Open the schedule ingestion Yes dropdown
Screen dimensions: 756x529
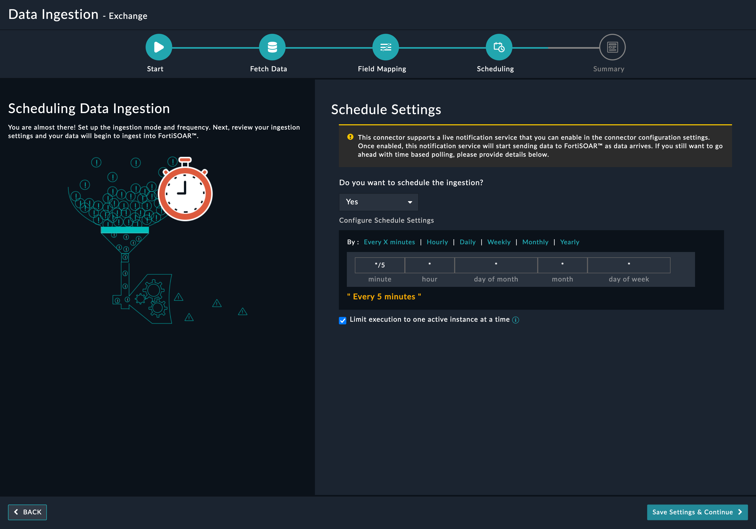(x=378, y=202)
